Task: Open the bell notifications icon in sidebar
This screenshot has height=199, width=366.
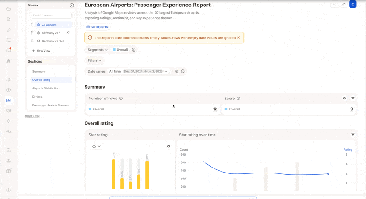Action: [8, 121]
